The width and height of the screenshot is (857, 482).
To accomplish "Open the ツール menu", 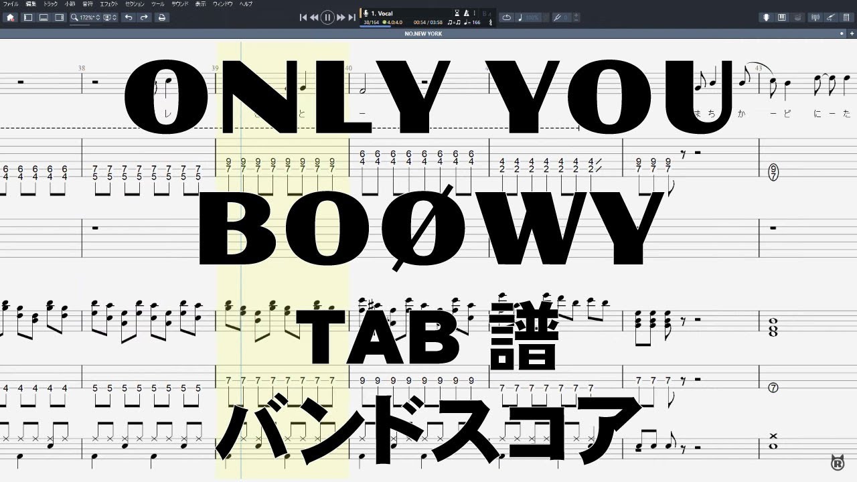I will [x=158, y=4].
